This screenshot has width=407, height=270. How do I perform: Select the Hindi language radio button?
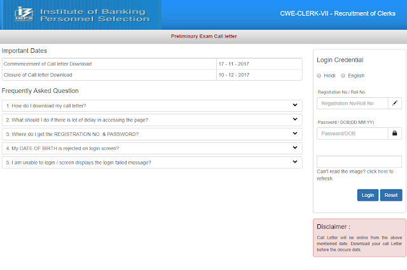[319, 76]
